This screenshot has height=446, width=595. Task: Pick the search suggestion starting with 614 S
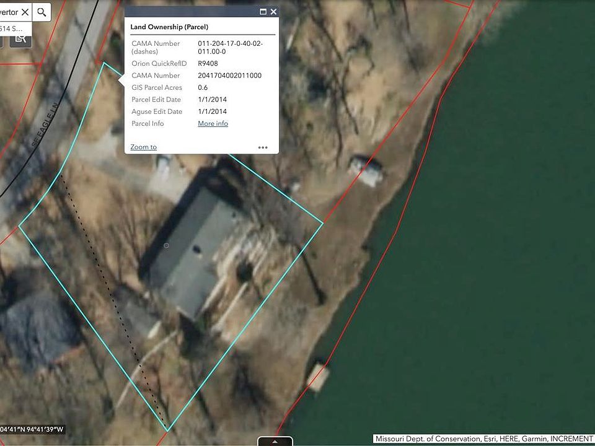click(x=12, y=28)
